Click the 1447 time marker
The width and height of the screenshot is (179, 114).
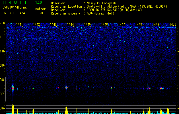click(122, 25)
